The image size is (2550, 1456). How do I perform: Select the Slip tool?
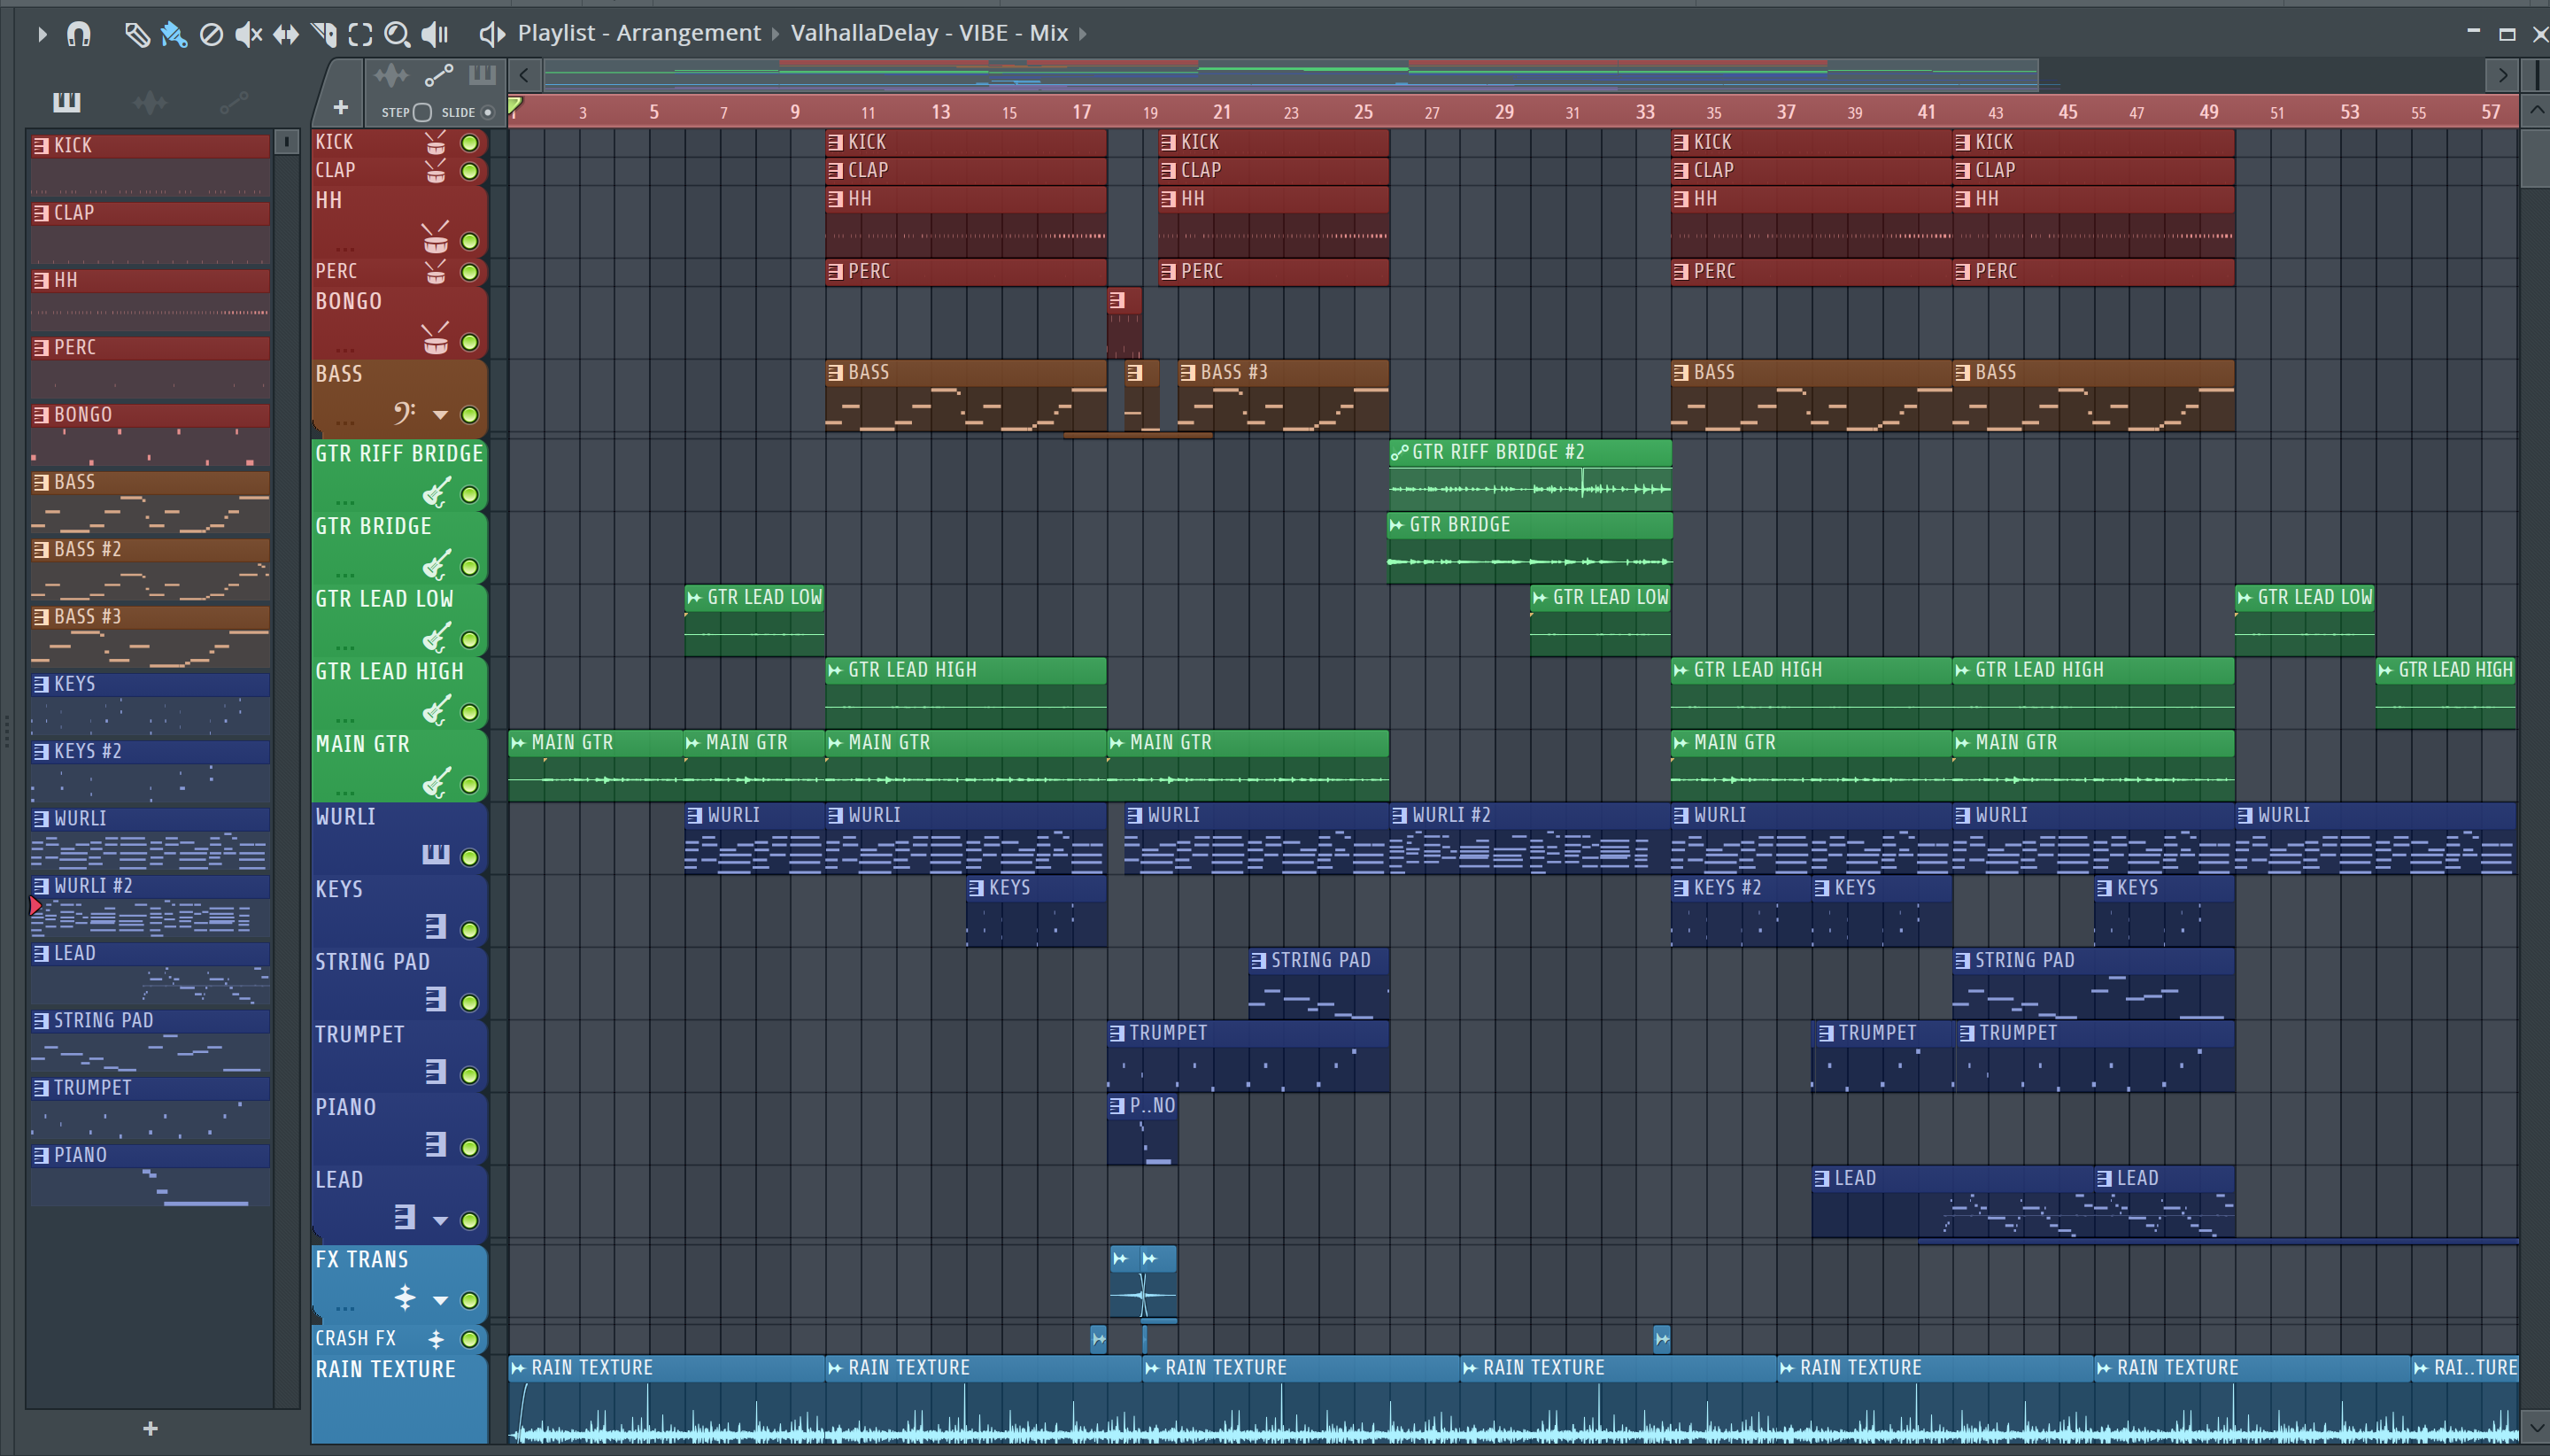[x=286, y=34]
